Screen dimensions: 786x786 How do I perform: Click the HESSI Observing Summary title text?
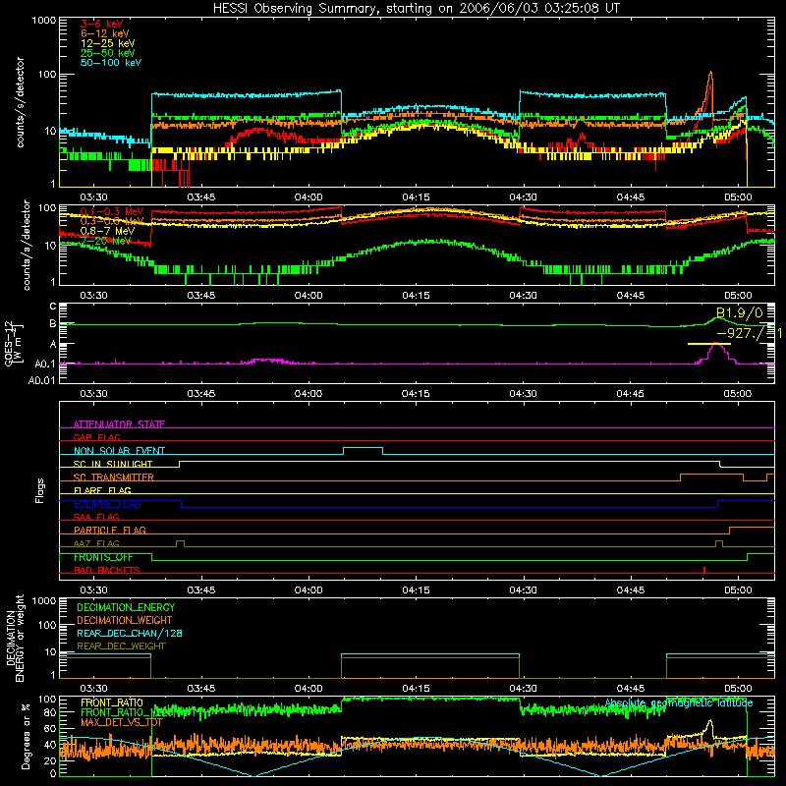pos(417,9)
